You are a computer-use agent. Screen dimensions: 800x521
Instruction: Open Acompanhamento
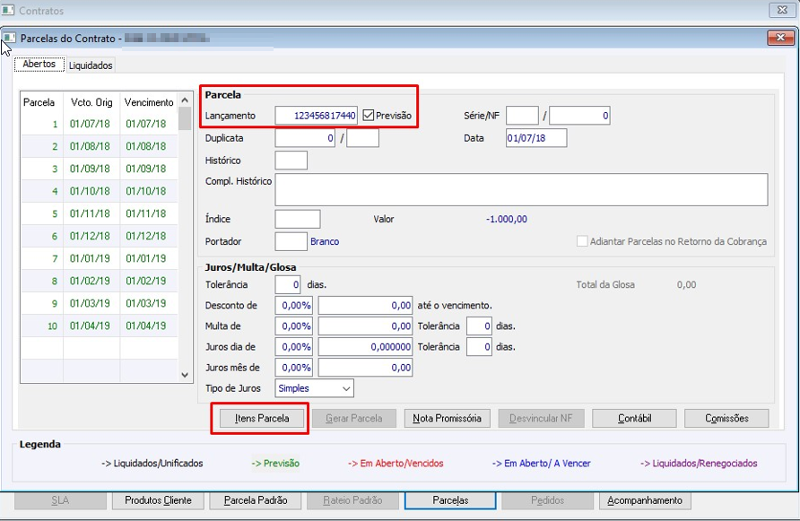coord(645,500)
